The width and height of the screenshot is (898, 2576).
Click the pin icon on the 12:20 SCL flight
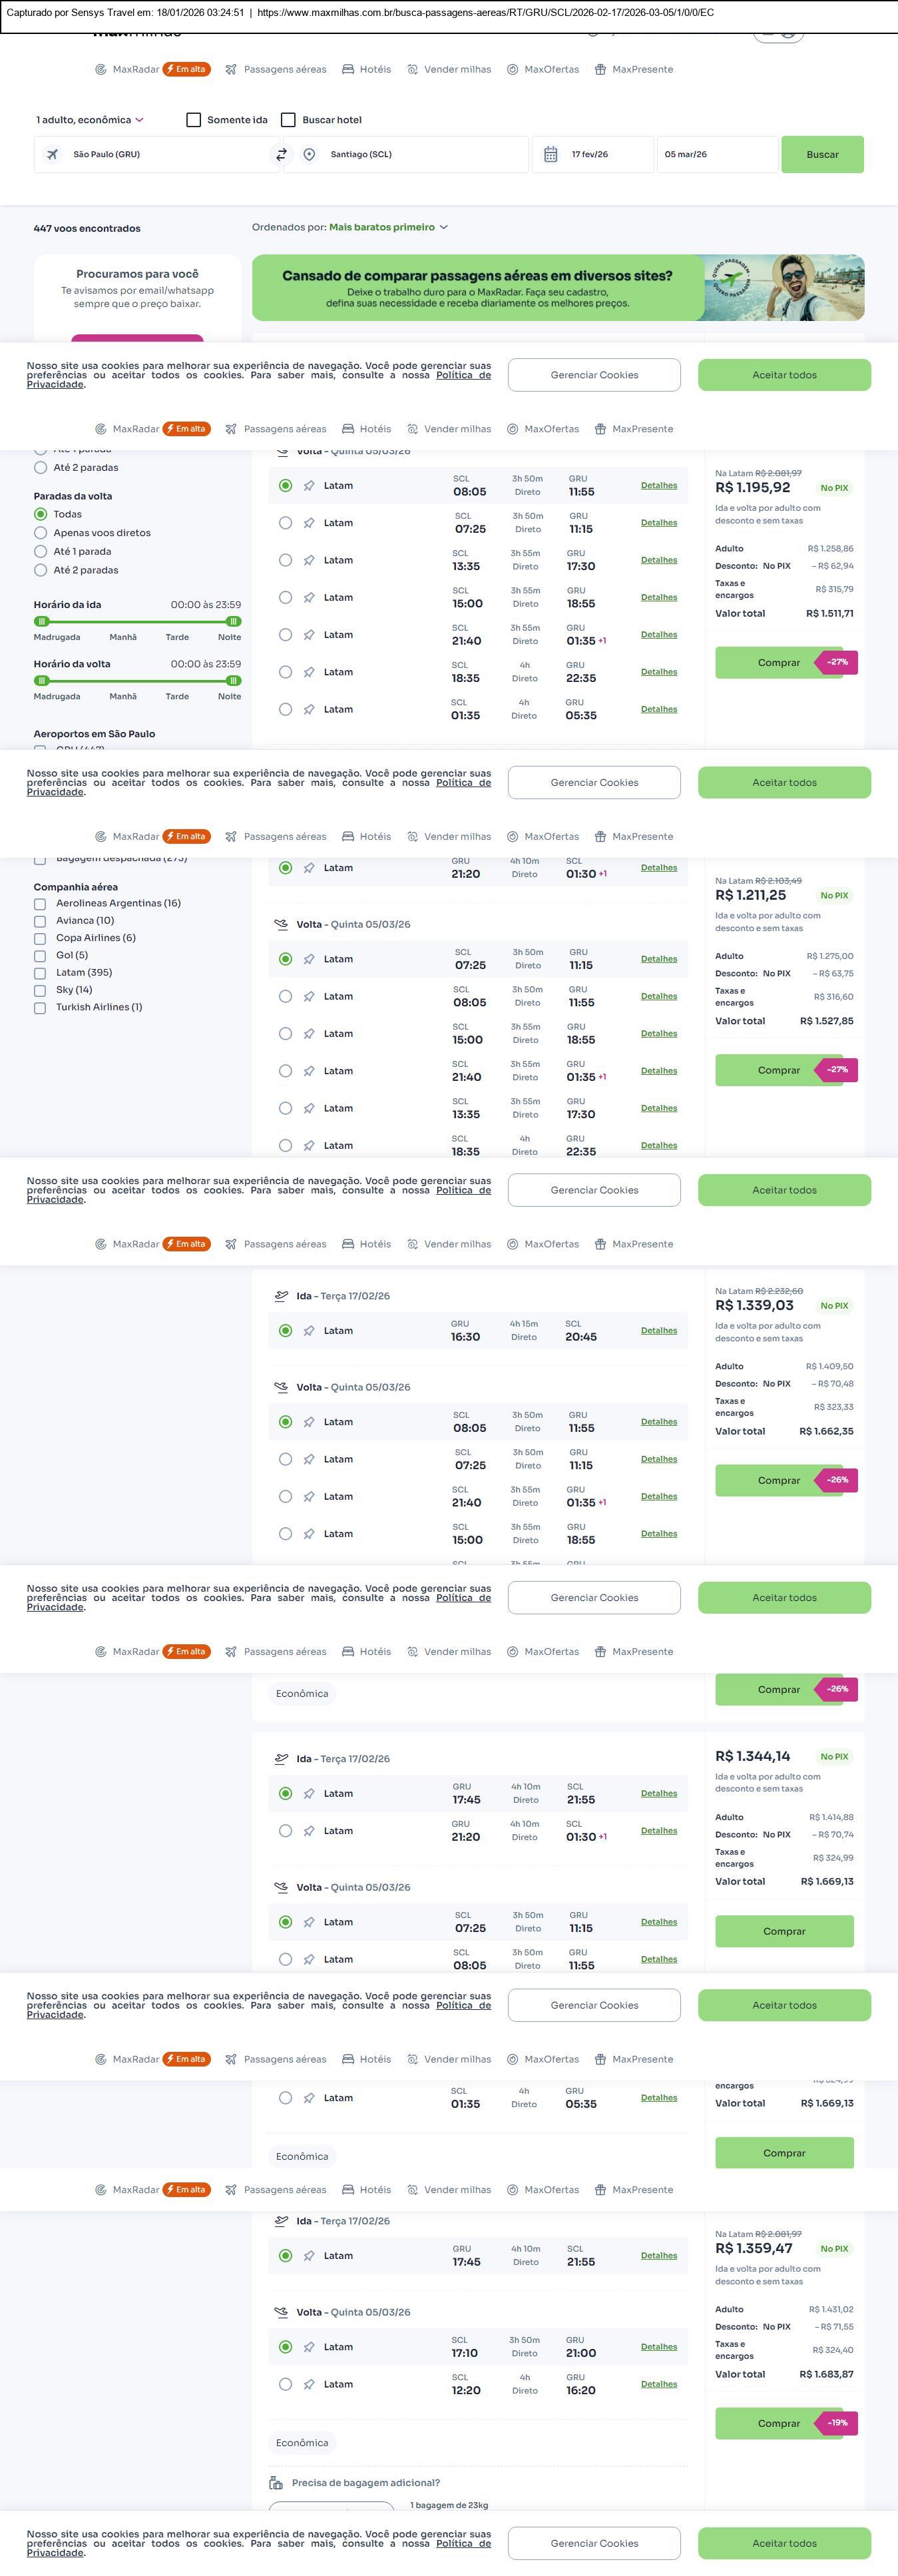click(x=309, y=2383)
